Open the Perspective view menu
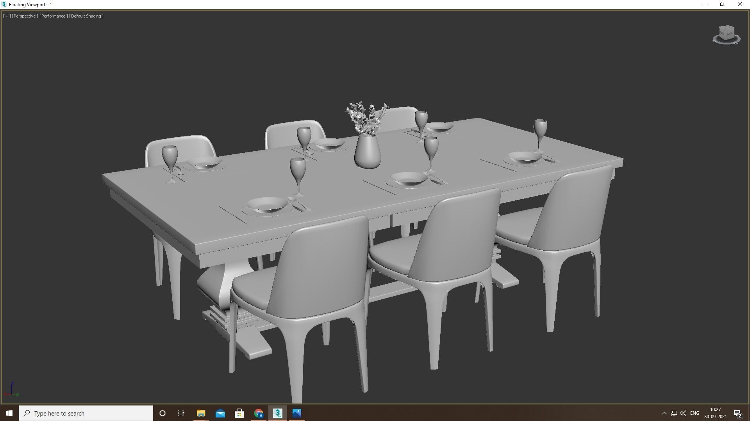750x421 pixels. [25, 16]
